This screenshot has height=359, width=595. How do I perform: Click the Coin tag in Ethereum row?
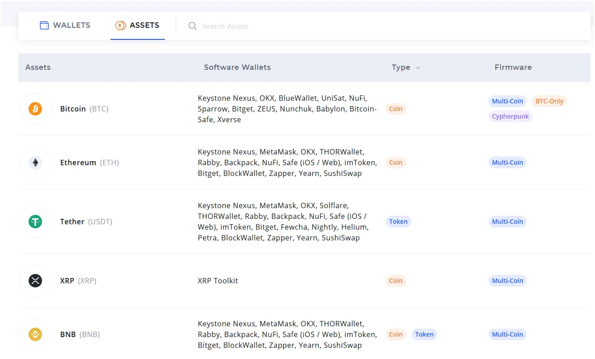(x=396, y=162)
